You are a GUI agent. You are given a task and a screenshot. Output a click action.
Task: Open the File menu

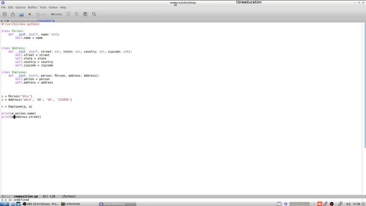3,7
